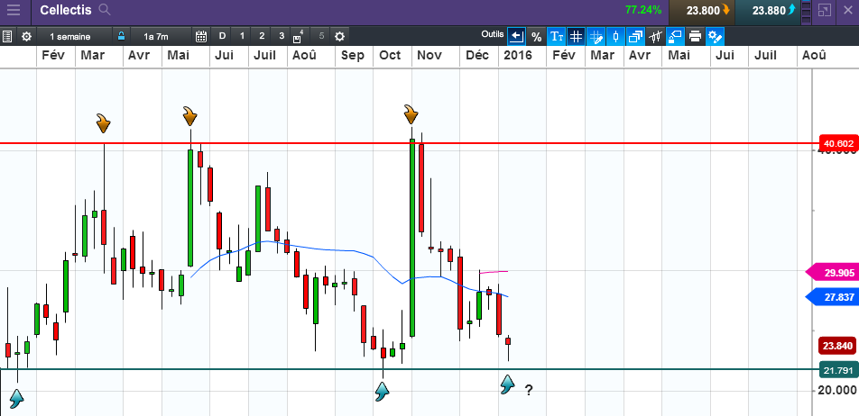Screen dimensions: 859x416
Task: Click the print chart icon
Action: (x=695, y=37)
